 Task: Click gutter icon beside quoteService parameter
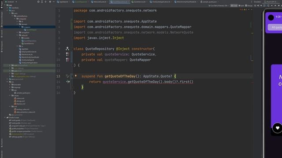point(67,54)
